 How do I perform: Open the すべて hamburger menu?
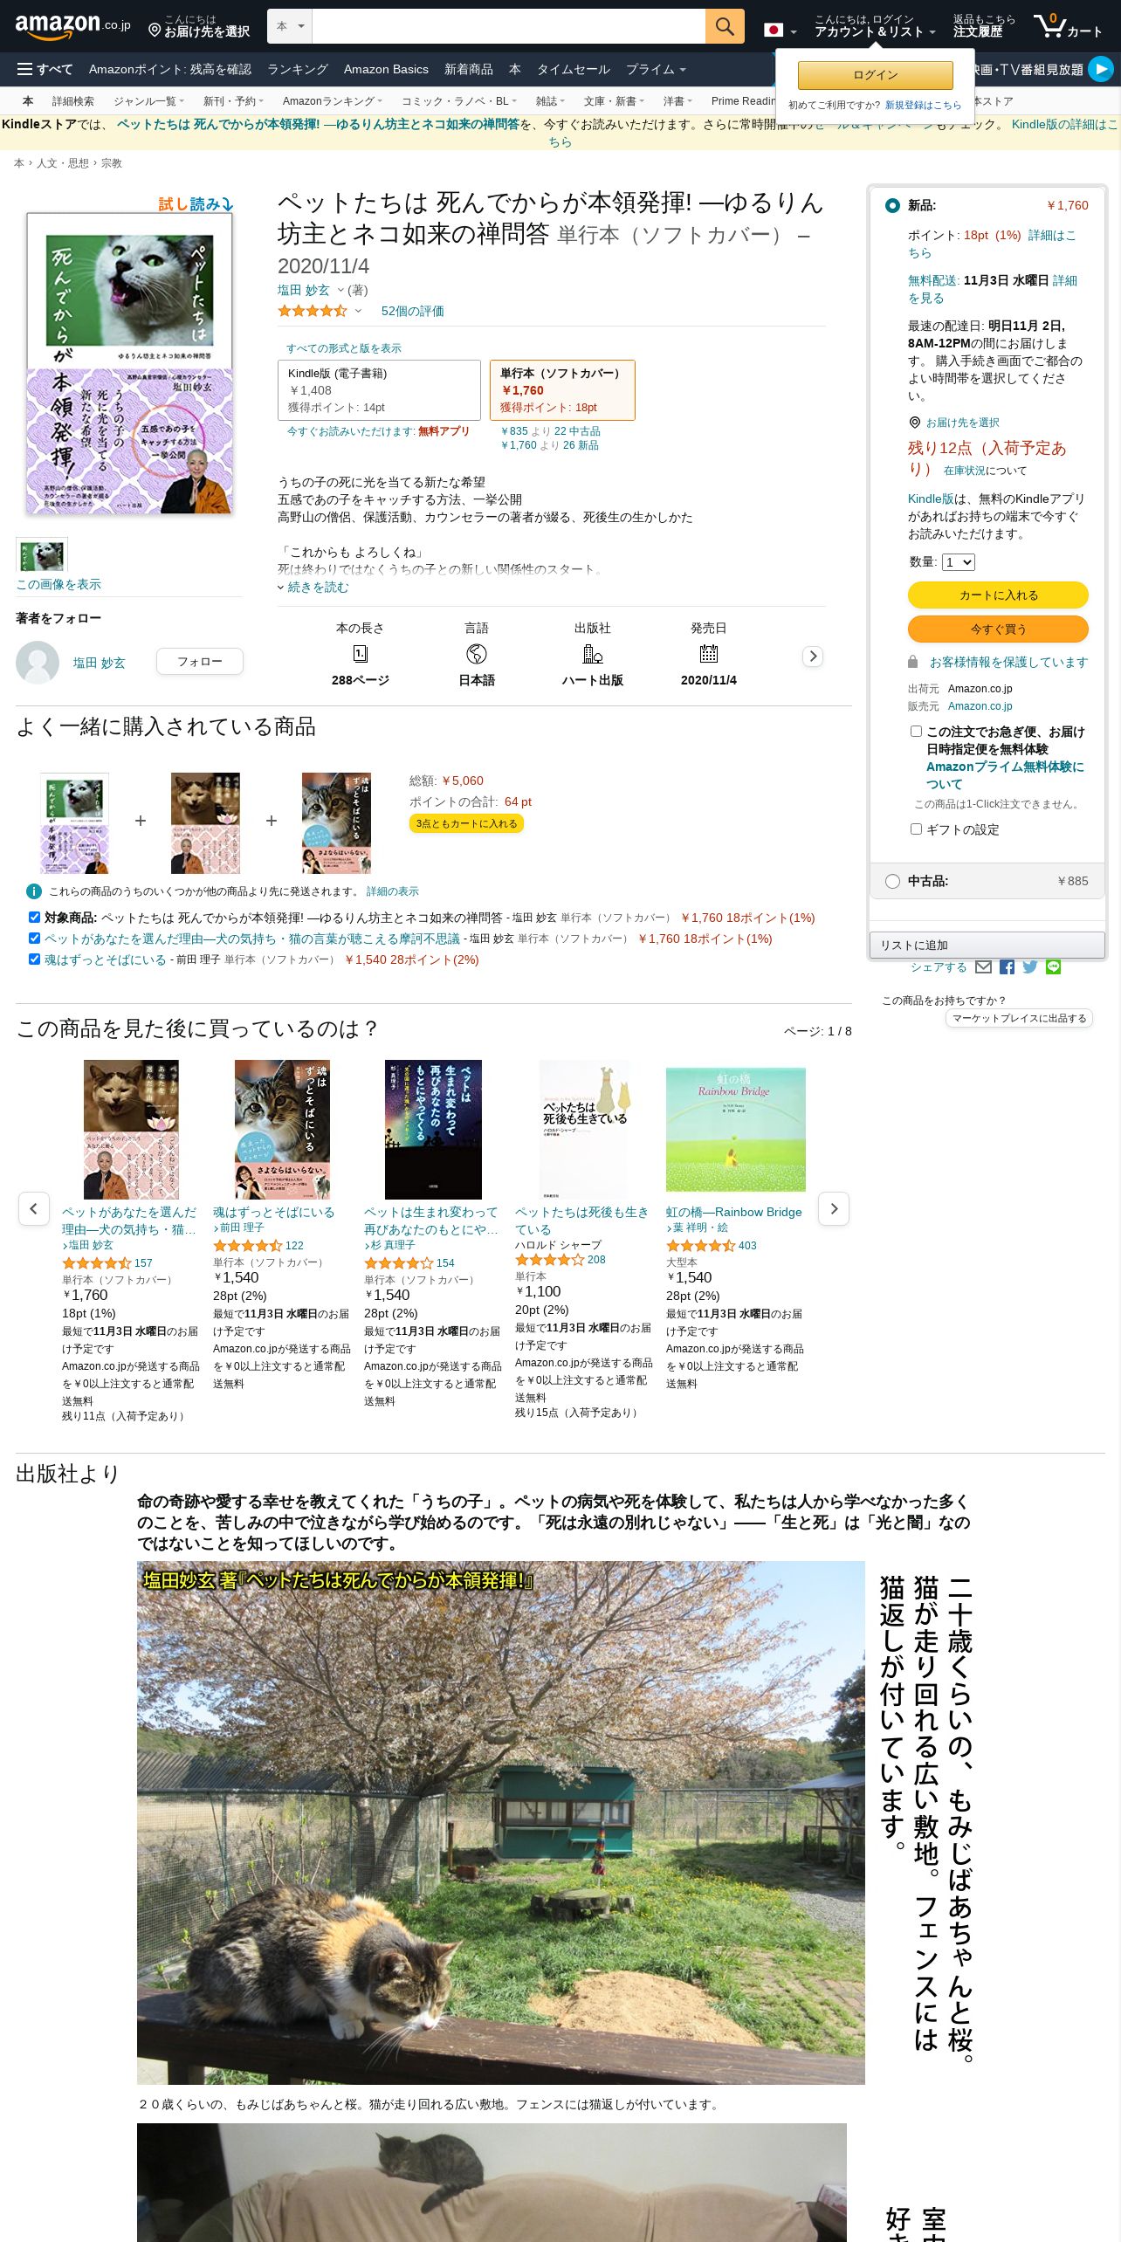click(45, 69)
